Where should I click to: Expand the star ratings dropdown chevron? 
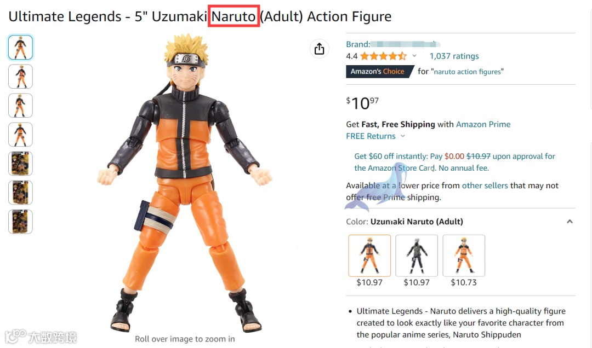point(414,56)
